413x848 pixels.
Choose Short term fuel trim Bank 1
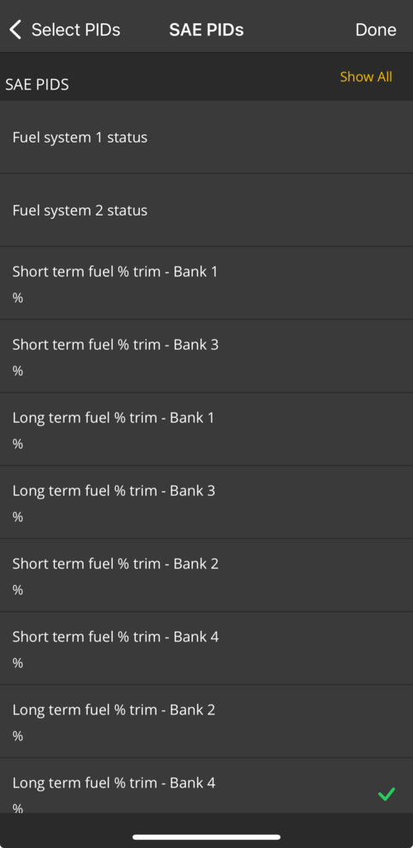tap(206, 283)
